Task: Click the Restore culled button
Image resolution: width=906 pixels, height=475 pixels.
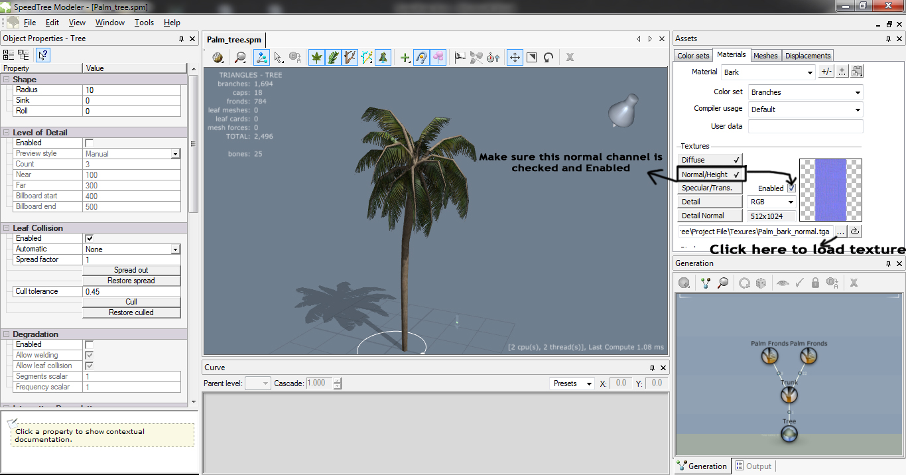Action: [131, 312]
